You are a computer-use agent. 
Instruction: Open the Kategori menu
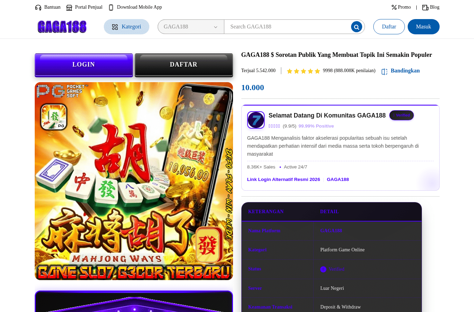126,27
